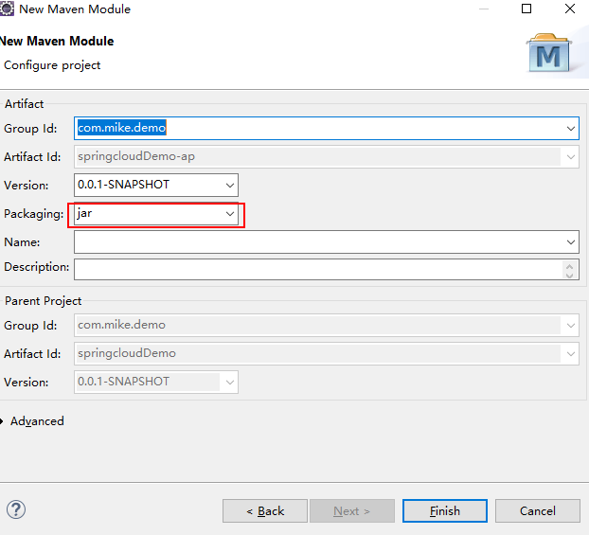Click the springcloudDemo-ap Artifact Id text

pos(136,156)
